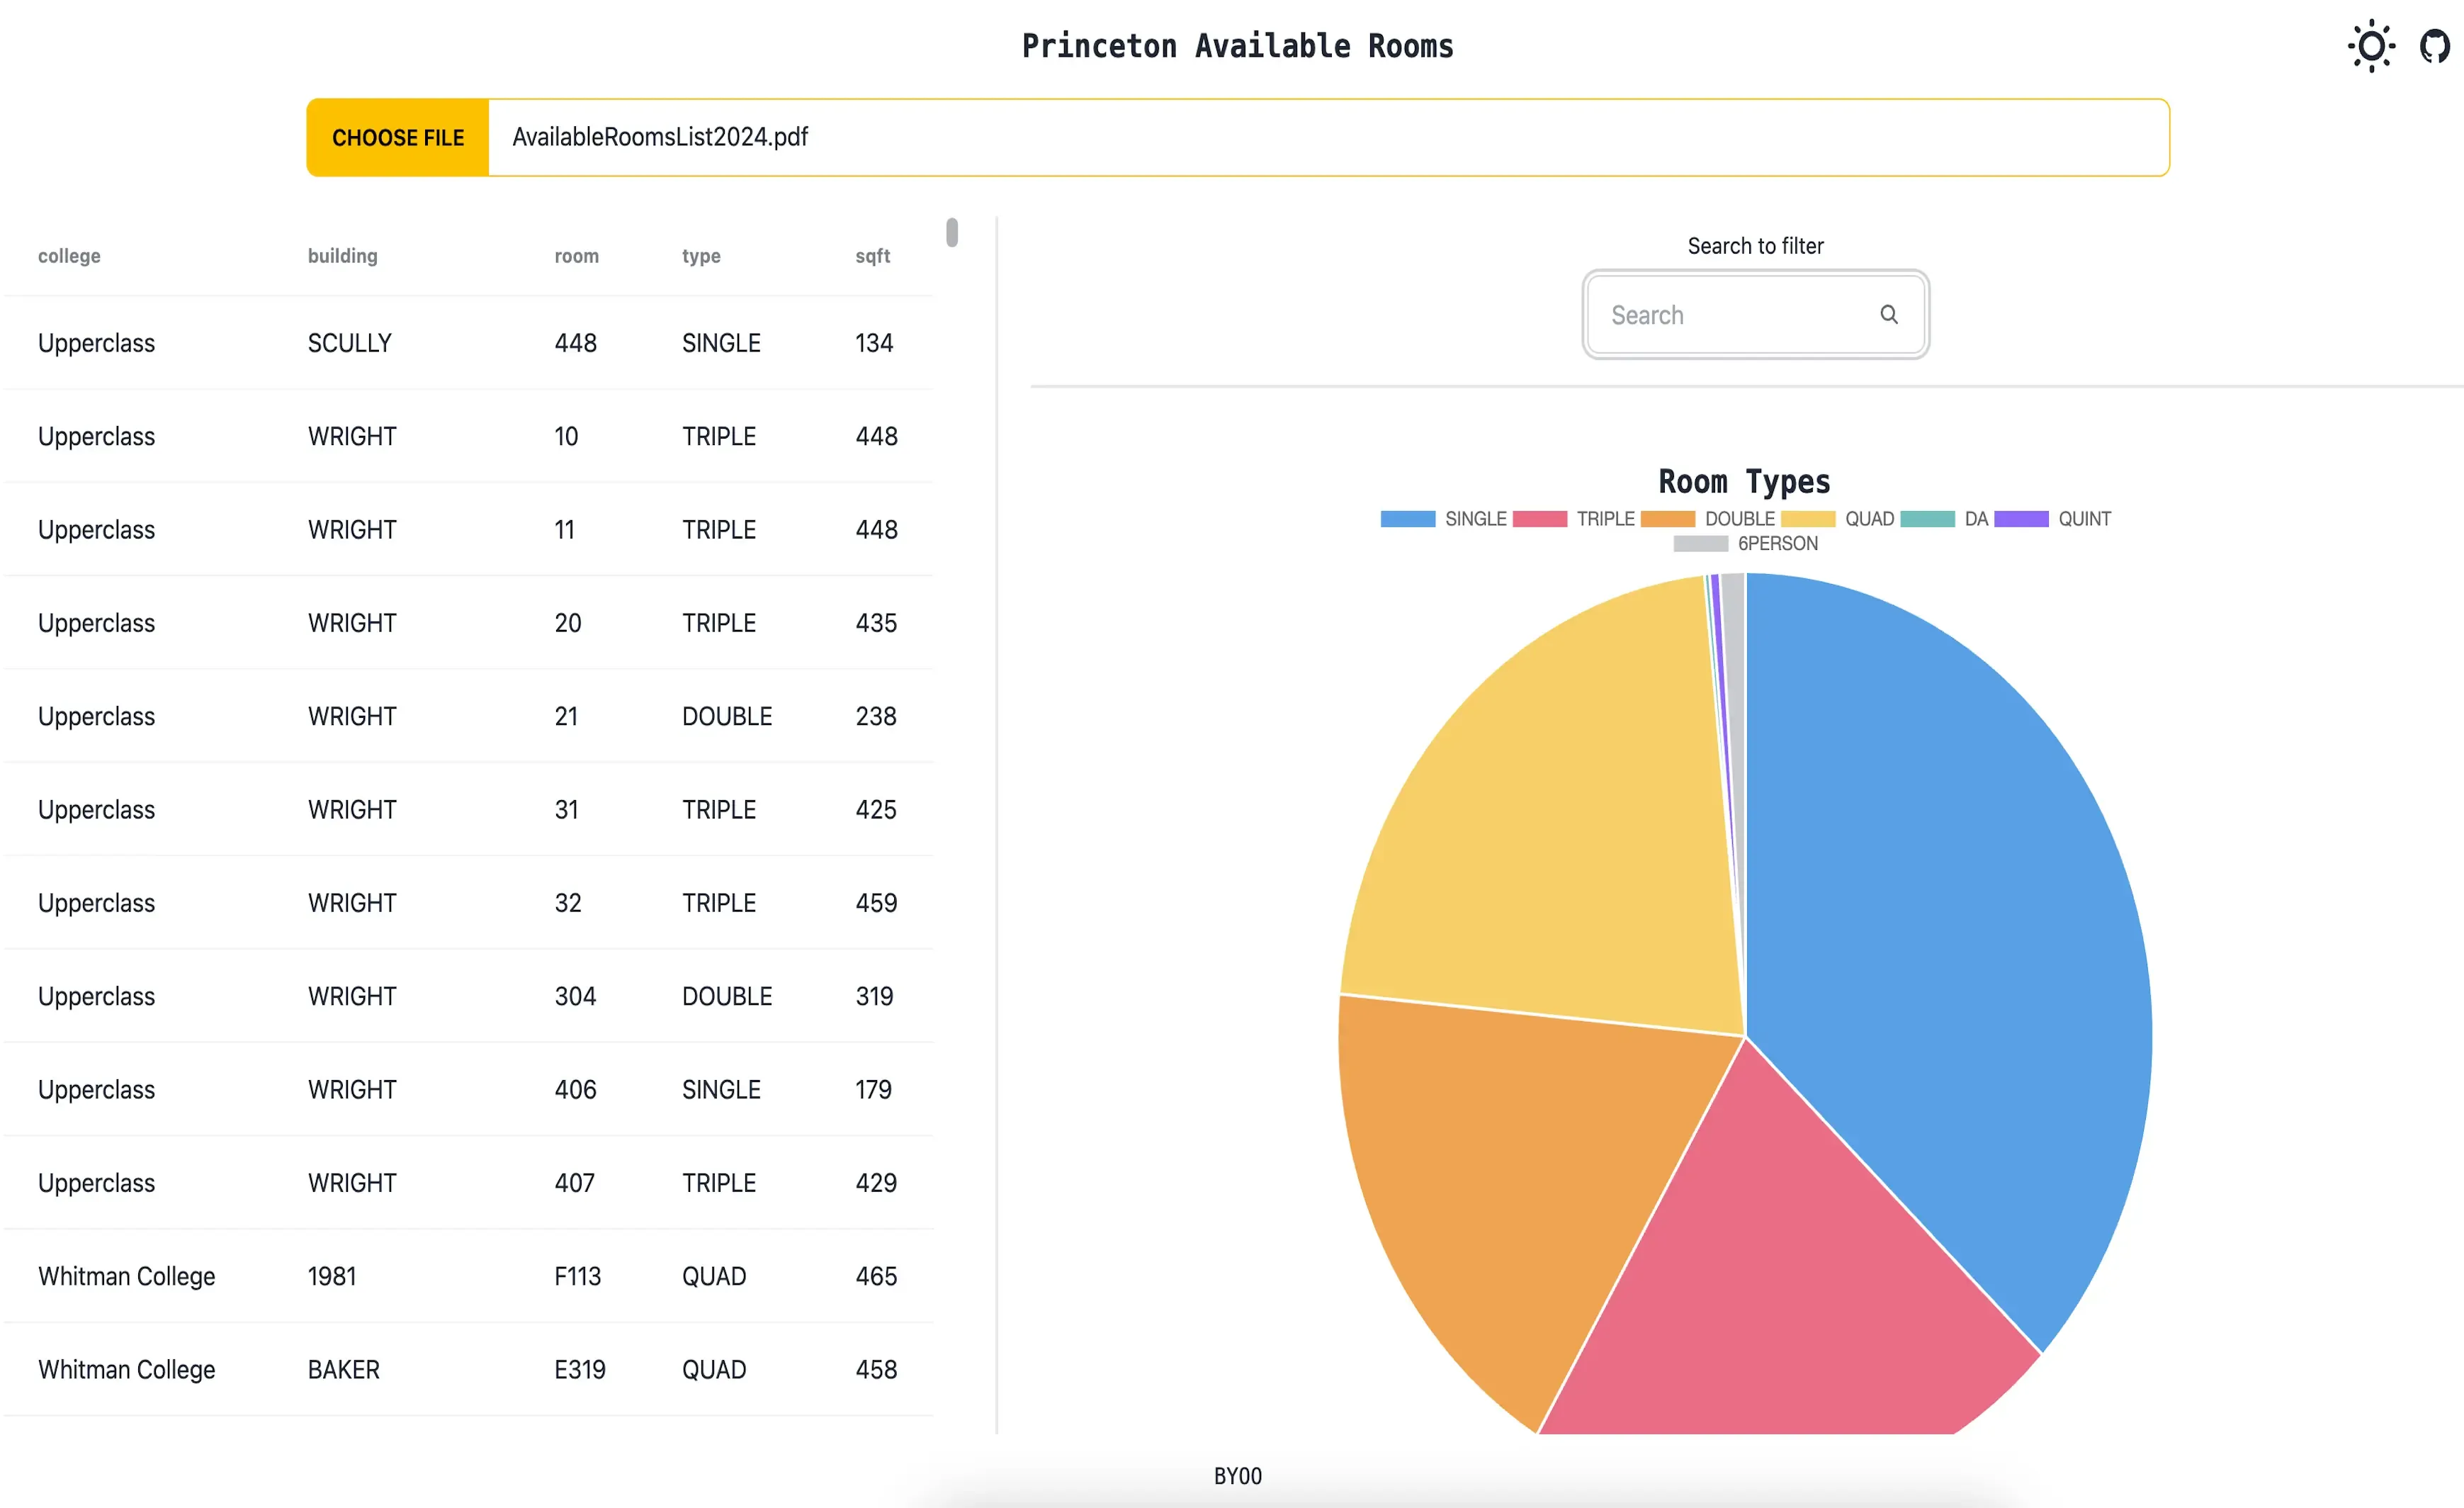Toggle the 6PERSON legend swatch
The height and width of the screenshot is (1508, 2464).
tap(1700, 543)
